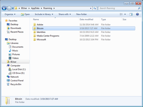
Task: Click the Media Center Programs name
Action: click(48, 36)
